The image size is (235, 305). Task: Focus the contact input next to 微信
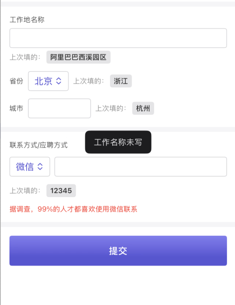tap(141, 167)
